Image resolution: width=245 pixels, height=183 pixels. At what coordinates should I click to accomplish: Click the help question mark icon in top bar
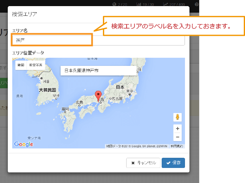pos(196,4)
